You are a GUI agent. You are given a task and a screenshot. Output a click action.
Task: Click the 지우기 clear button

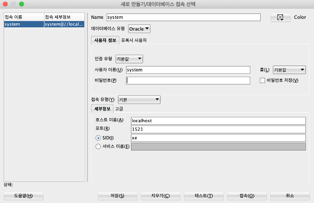tap(161, 196)
